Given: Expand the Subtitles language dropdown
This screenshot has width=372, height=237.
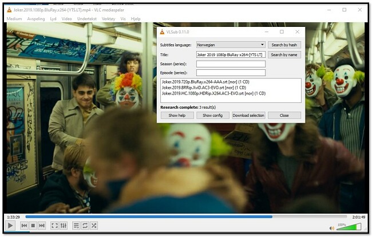Looking at the screenshot, I should 231,45.
